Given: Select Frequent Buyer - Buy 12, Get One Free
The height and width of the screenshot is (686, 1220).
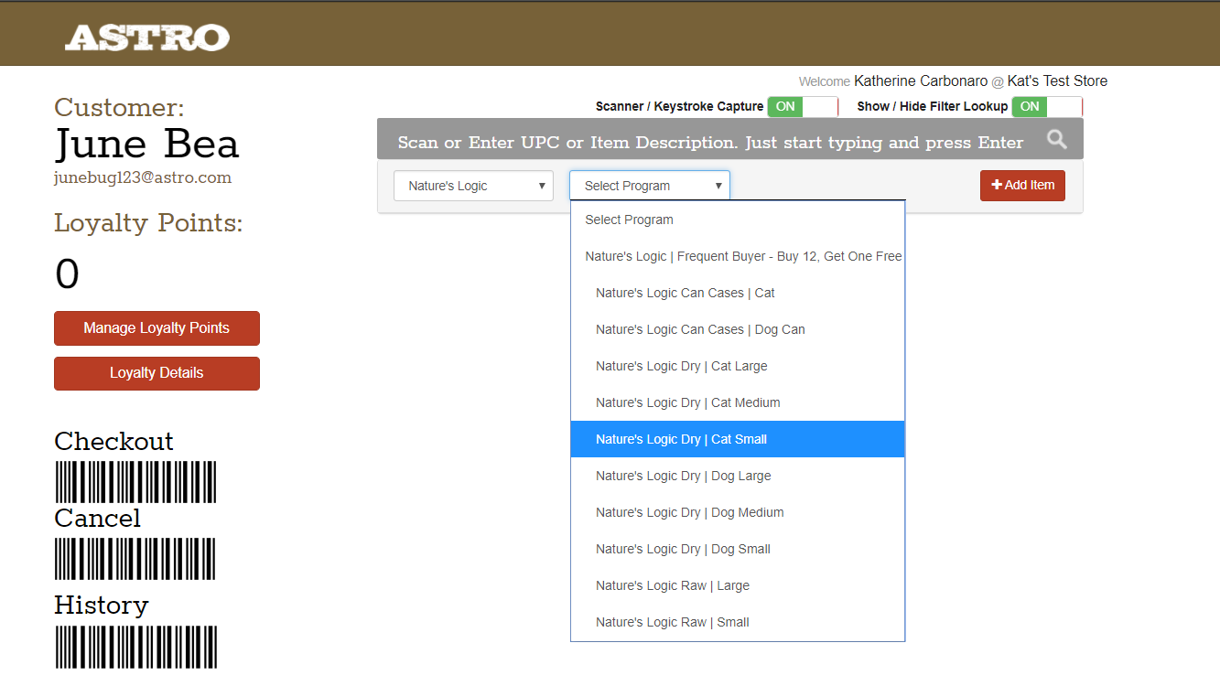Looking at the screenshot, I should coord(738,256).
